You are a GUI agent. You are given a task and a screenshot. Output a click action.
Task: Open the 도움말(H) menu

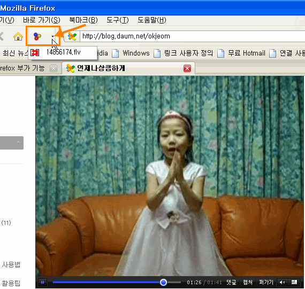152,20
